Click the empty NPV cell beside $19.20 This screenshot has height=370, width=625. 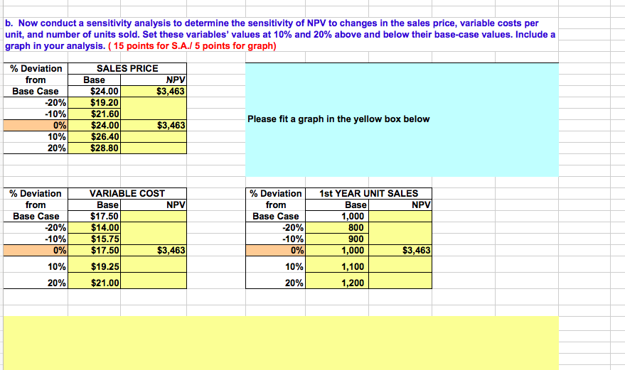[x=154, y=103]
